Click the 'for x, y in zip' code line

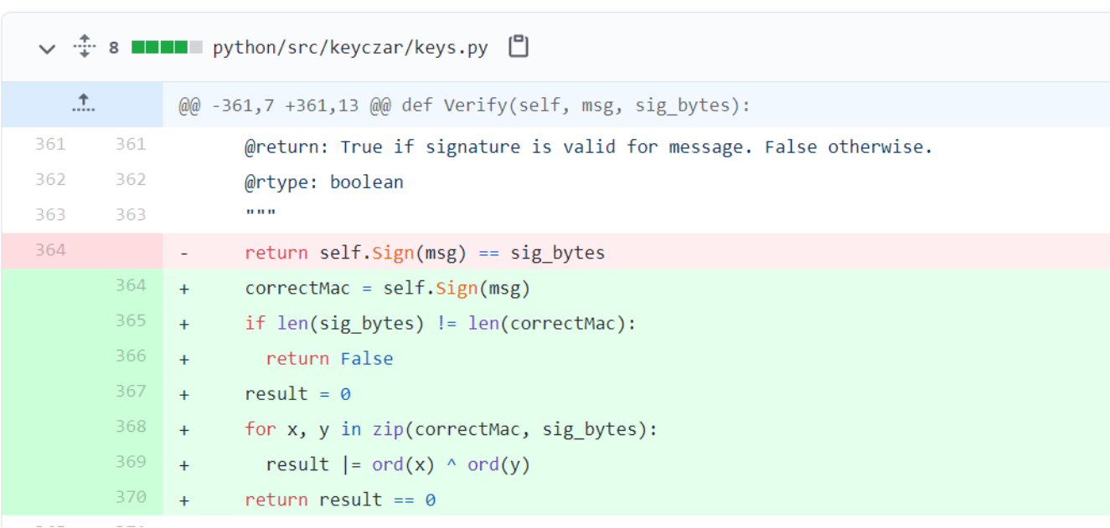coord(451,429)
